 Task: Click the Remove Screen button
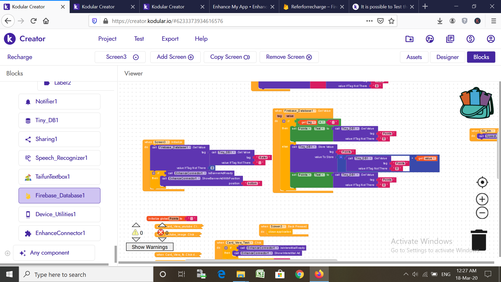tap(289, 57)
